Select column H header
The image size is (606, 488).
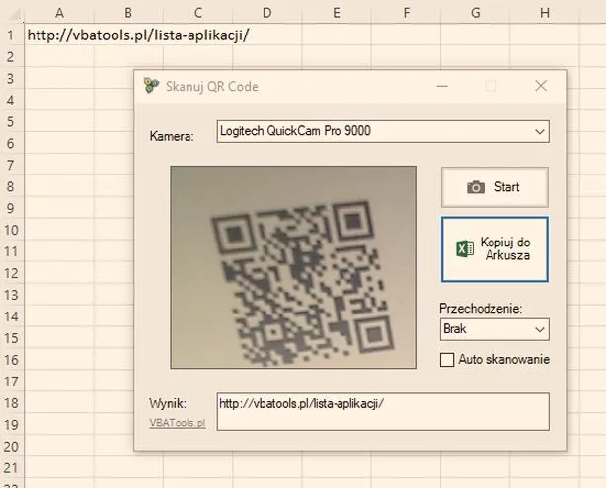click(x=545, y=13)
